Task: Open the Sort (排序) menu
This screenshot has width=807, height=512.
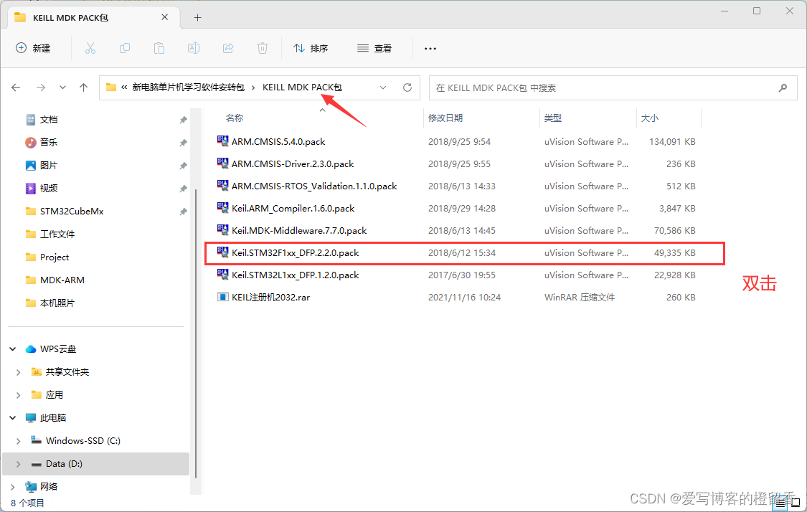Action: click(x=311, y=48)
